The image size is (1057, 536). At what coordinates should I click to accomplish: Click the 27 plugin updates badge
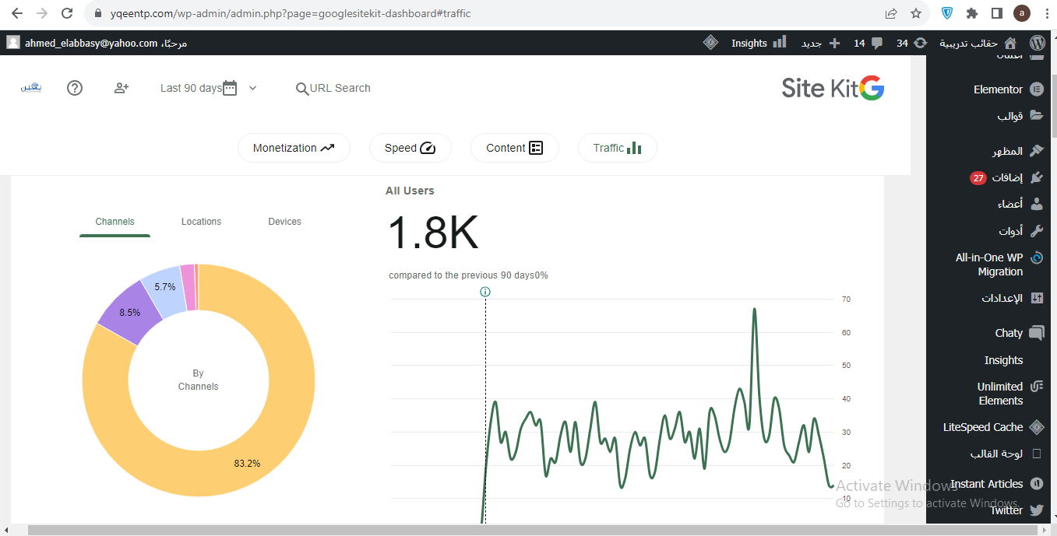[x=978, y=178]
